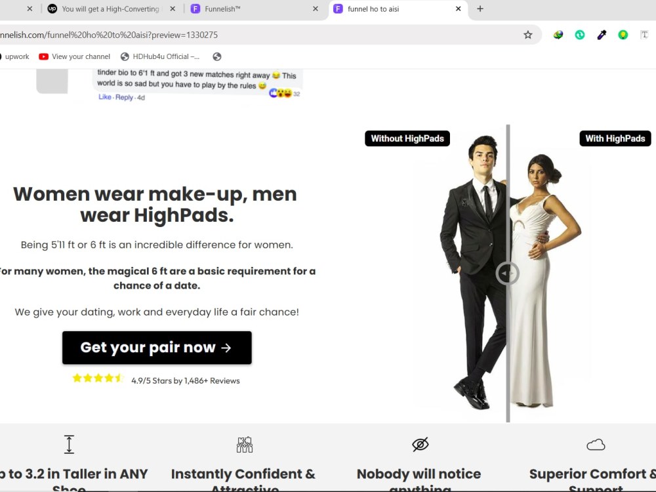Open the HDHub4u Official bookmark
The height and width of the screenshot is (492, 656).
160,56
